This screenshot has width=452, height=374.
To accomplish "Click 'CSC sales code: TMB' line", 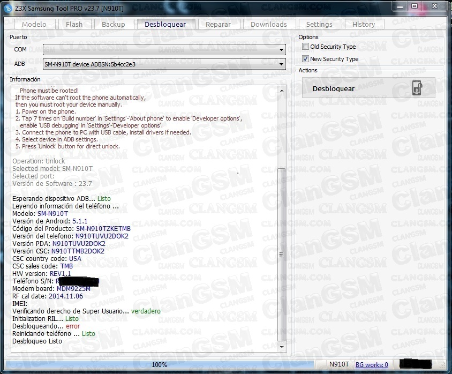I will (x=42, y=266).
